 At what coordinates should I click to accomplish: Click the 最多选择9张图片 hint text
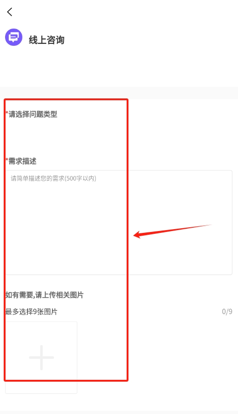pyautogui.click(x=31, y=311)
